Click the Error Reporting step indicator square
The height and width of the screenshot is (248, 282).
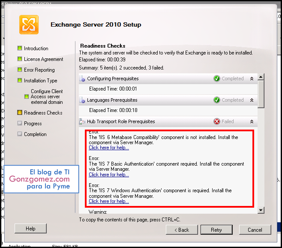20,70
